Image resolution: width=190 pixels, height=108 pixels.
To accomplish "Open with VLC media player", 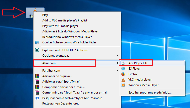I will (152, 80).
